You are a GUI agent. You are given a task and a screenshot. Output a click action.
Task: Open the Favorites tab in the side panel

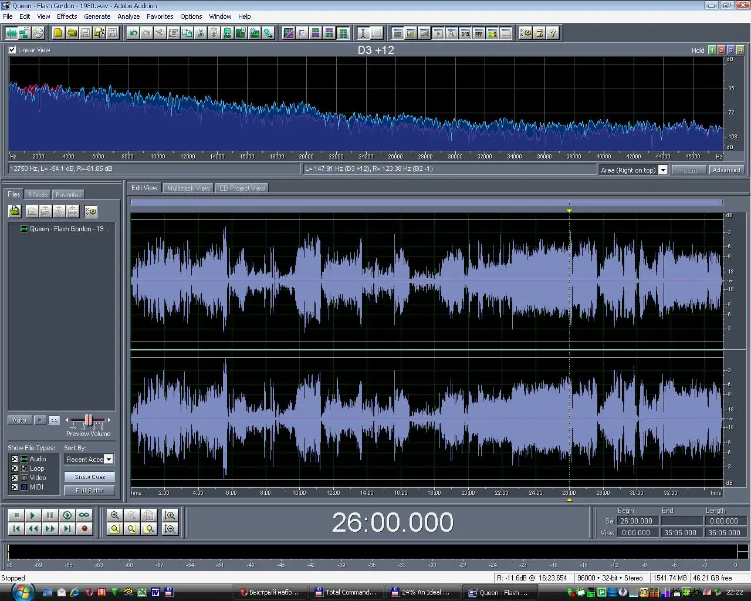tap(68, 195)
